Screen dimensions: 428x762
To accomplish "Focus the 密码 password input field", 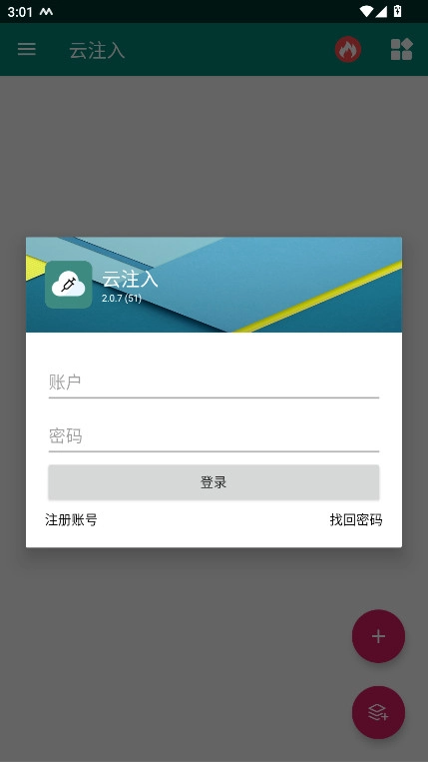I will (214, 436).
